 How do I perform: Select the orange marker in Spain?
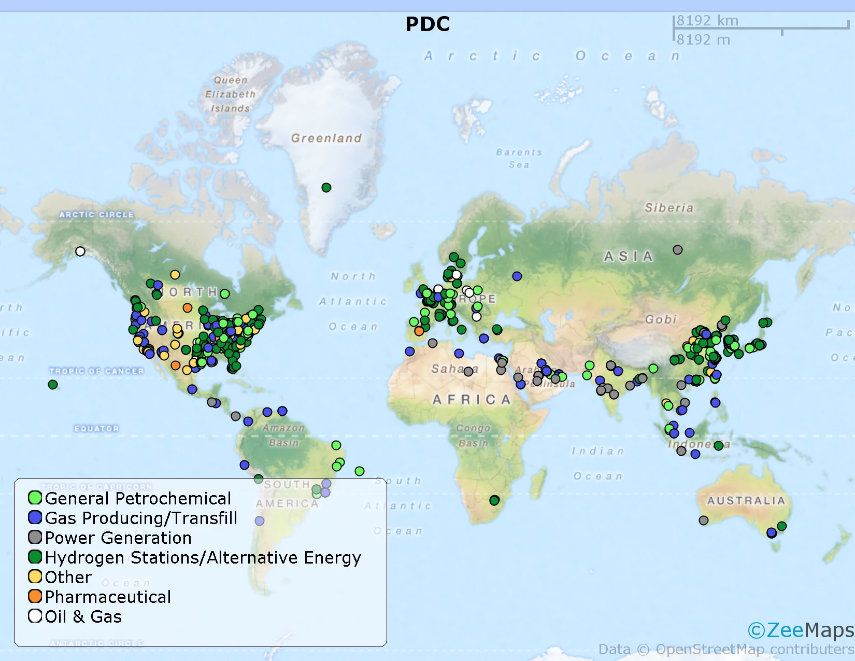point(419,331)
